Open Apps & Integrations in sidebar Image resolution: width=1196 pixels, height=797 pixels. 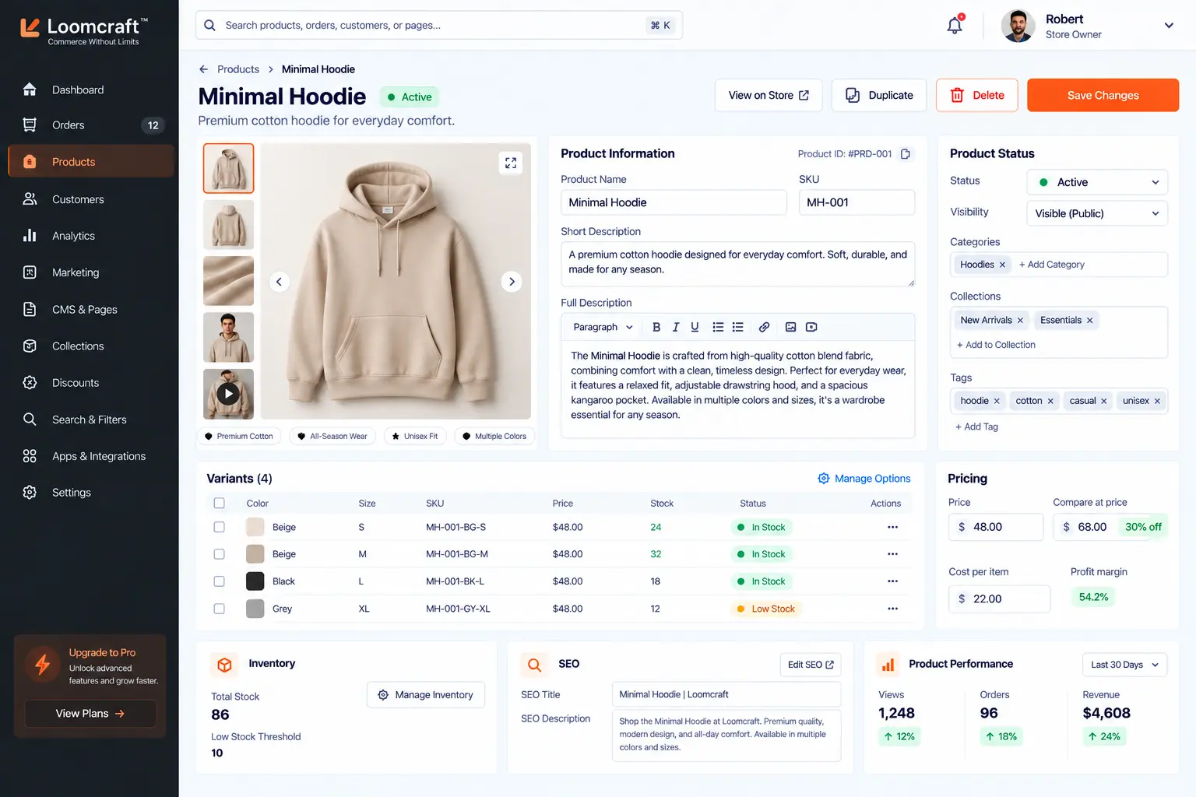[x=90, y=456]
